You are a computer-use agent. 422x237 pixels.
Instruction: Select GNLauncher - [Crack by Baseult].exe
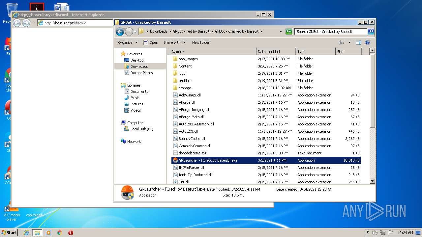[266, 160]
